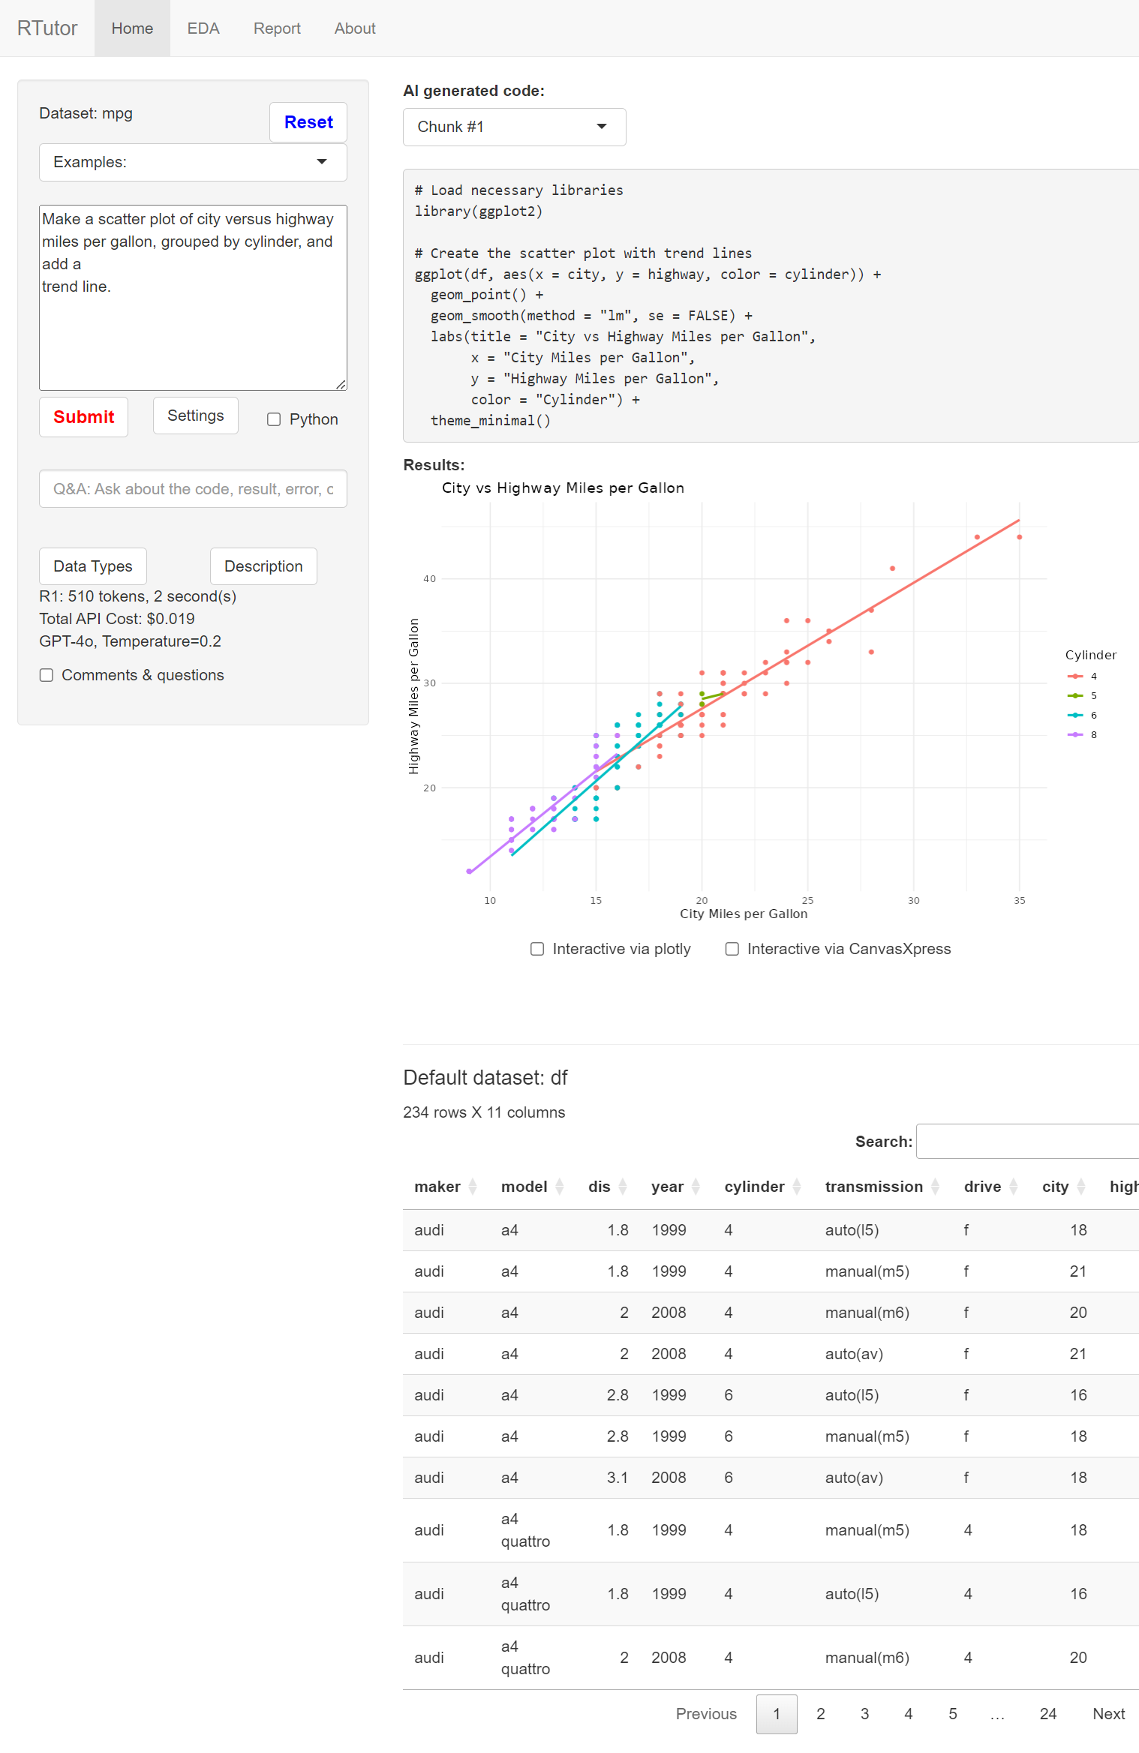Sort table by dis column arrows

623,1186
